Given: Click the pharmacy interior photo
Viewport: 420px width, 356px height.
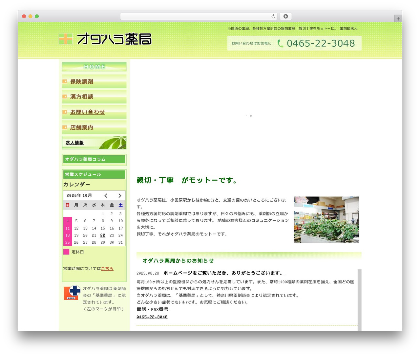Looking at the screenshot, I should (x=326, y=220).
